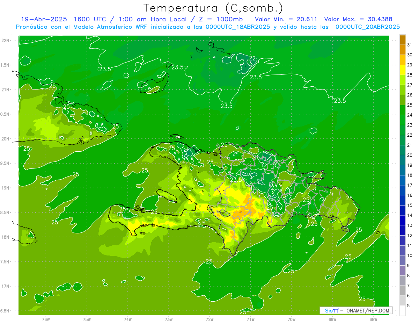Viewport: 419px width, 324px height.
Task: Click the blue legend band between 15 and 16
Action: (x=403, y=200)
